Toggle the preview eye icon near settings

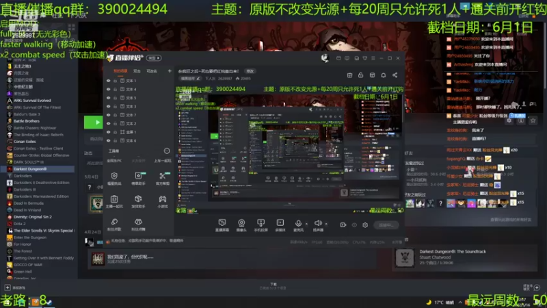(354, 225)
